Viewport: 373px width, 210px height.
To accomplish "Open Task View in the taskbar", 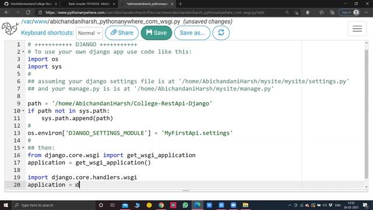I will 112,205.
